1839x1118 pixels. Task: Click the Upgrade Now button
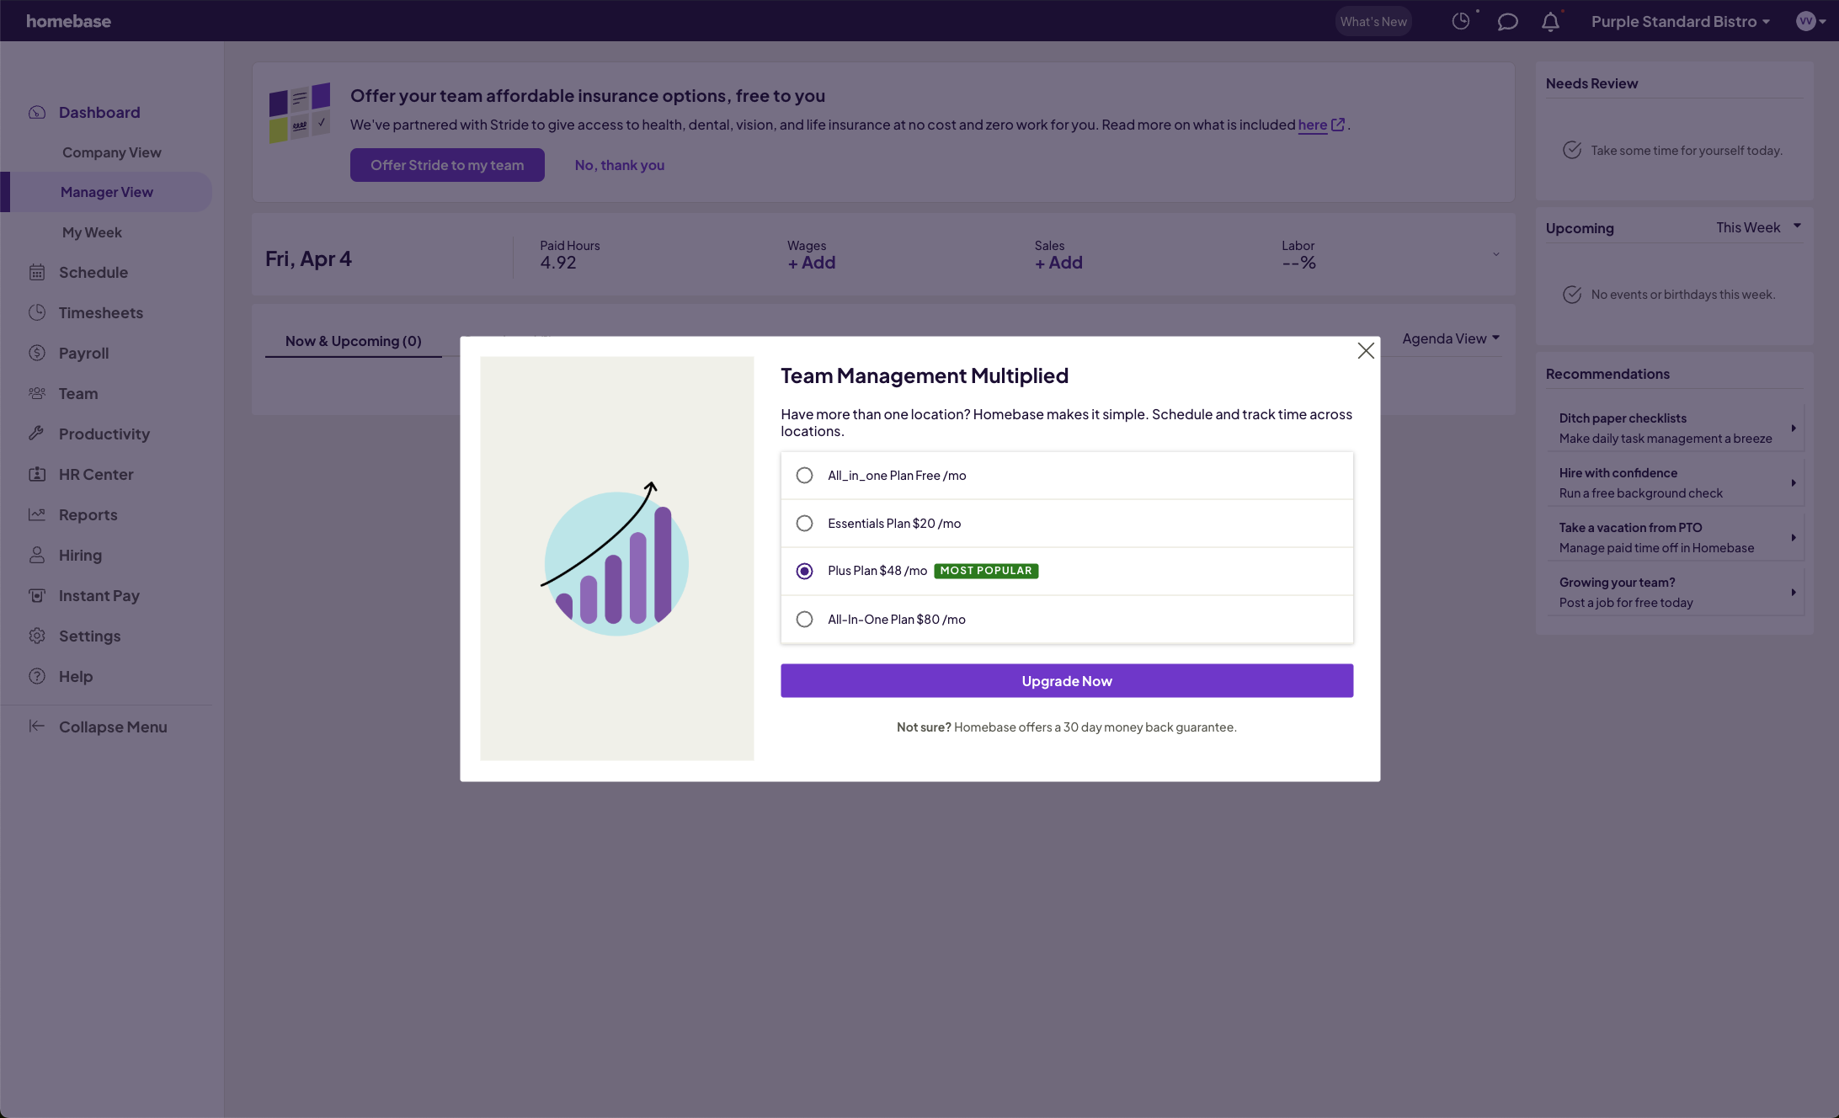click(x=1066, y=681)
